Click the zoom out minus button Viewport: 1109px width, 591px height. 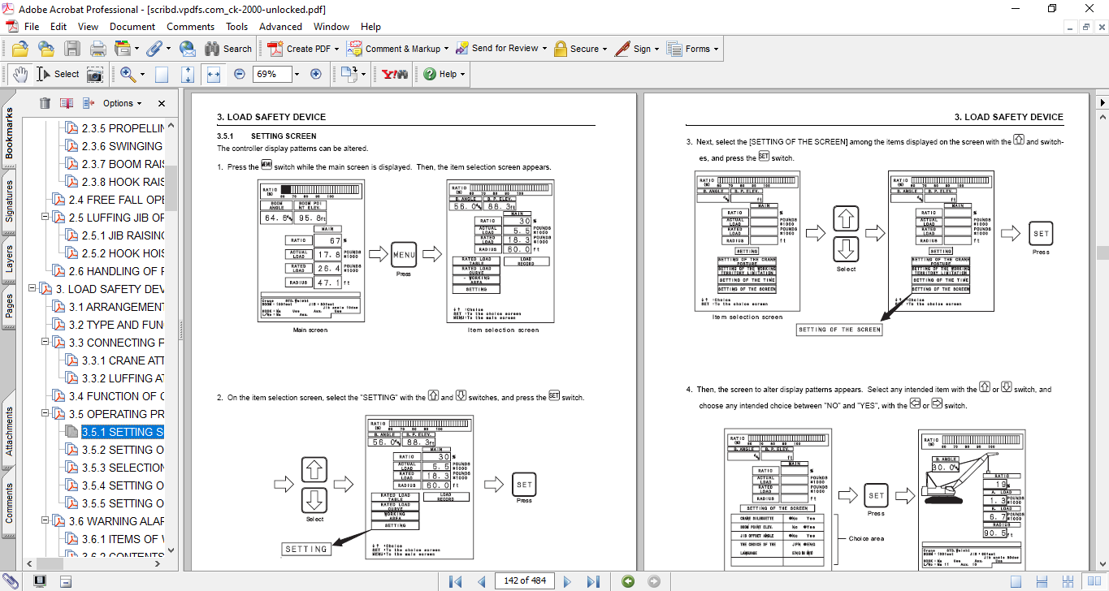(x=239, y=74)
